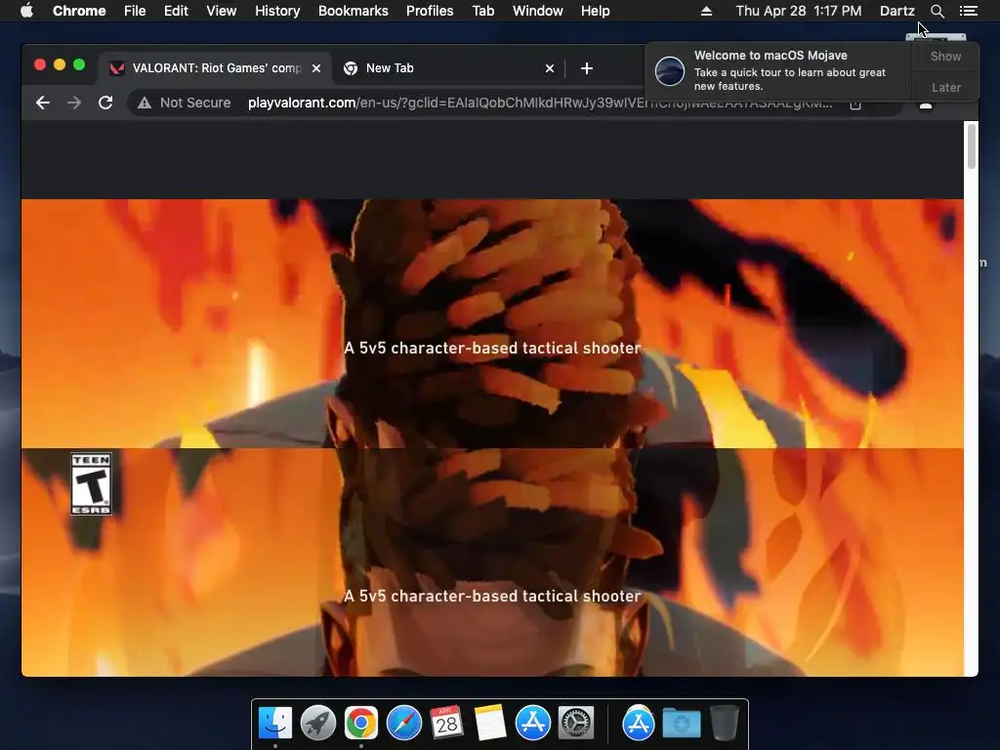Open the blue App Store icon beside Notes in Dock
The height and width of the screenshot is (750, 1000).
[x=532, y=724]
